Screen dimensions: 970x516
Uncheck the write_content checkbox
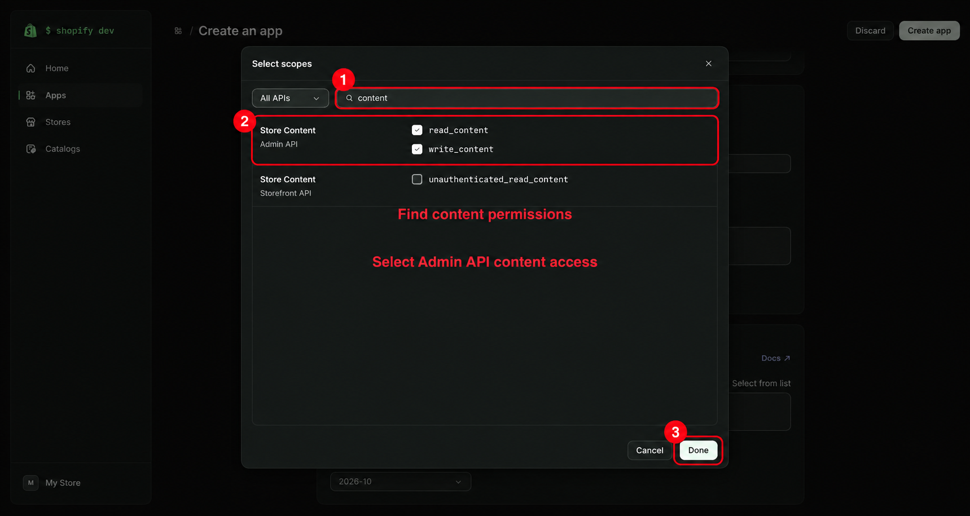[417, 149]
